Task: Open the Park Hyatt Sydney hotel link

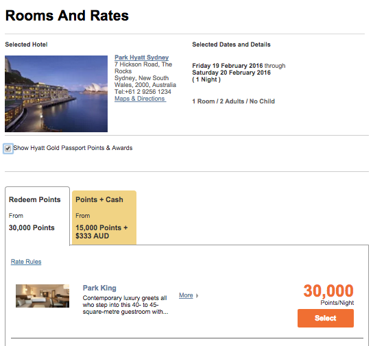Action: point(141,58)
